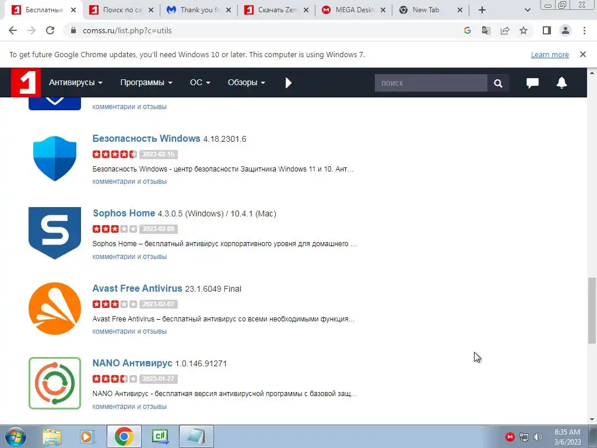Click the page vertical scrollbar thumb

click(592, 310)
